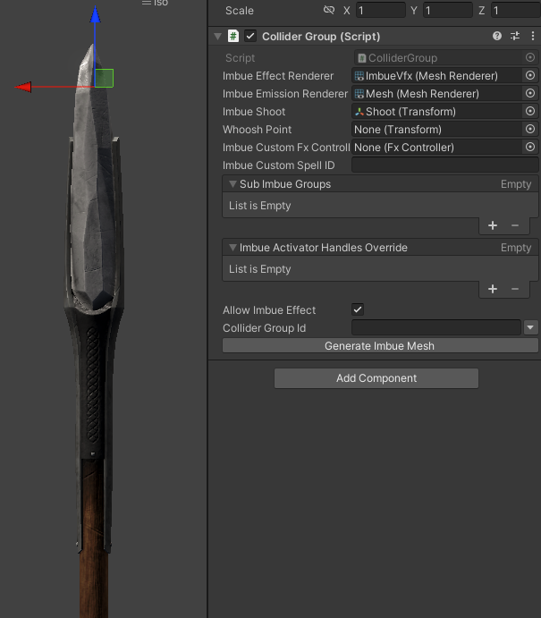The height and width of the screenshot is (618, 541).
Task: Collapse Imbue Activator Handles Override list
Action: (232, 248)
